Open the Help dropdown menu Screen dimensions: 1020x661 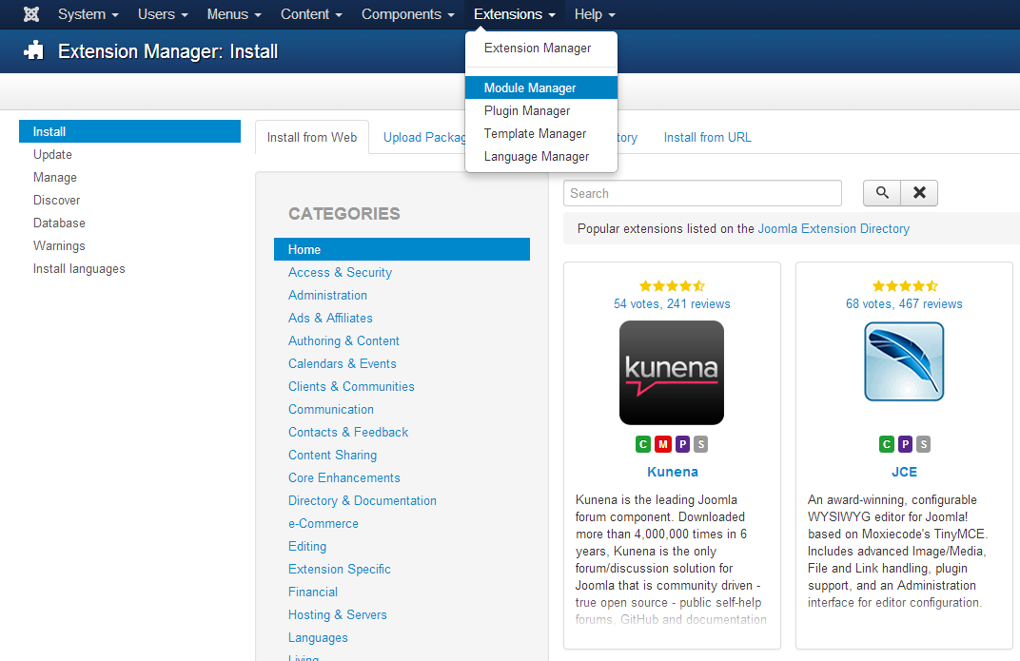[595, 14]
